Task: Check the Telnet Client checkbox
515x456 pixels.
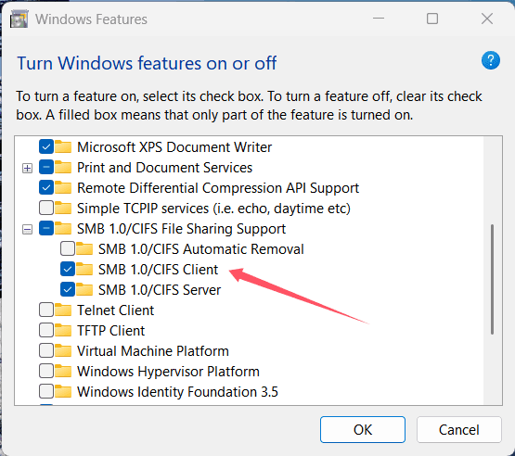Action: [x=46, y=310]
